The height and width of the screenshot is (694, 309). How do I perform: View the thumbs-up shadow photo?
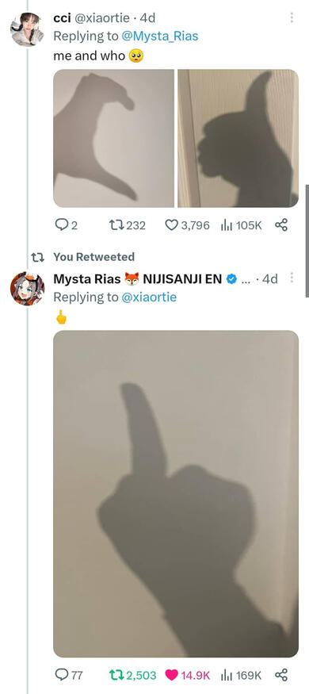pyautogui.click(x=238, y=138)
